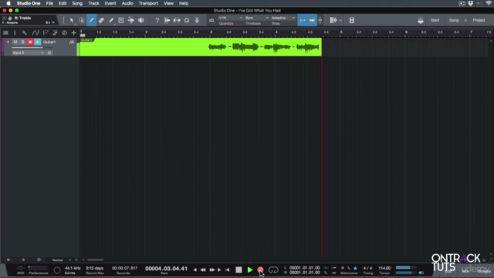Viewport: 494px width, 278px height.
Task: Click the metronome wrench settings icon
Action: [x=349, y=268]
